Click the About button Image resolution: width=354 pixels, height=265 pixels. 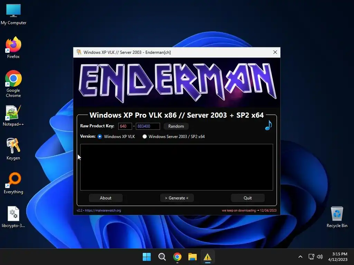pos(106,198)
